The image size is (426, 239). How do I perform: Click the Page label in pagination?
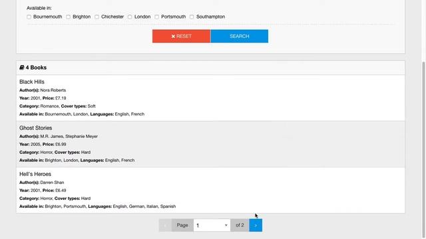tap(182, 225)
